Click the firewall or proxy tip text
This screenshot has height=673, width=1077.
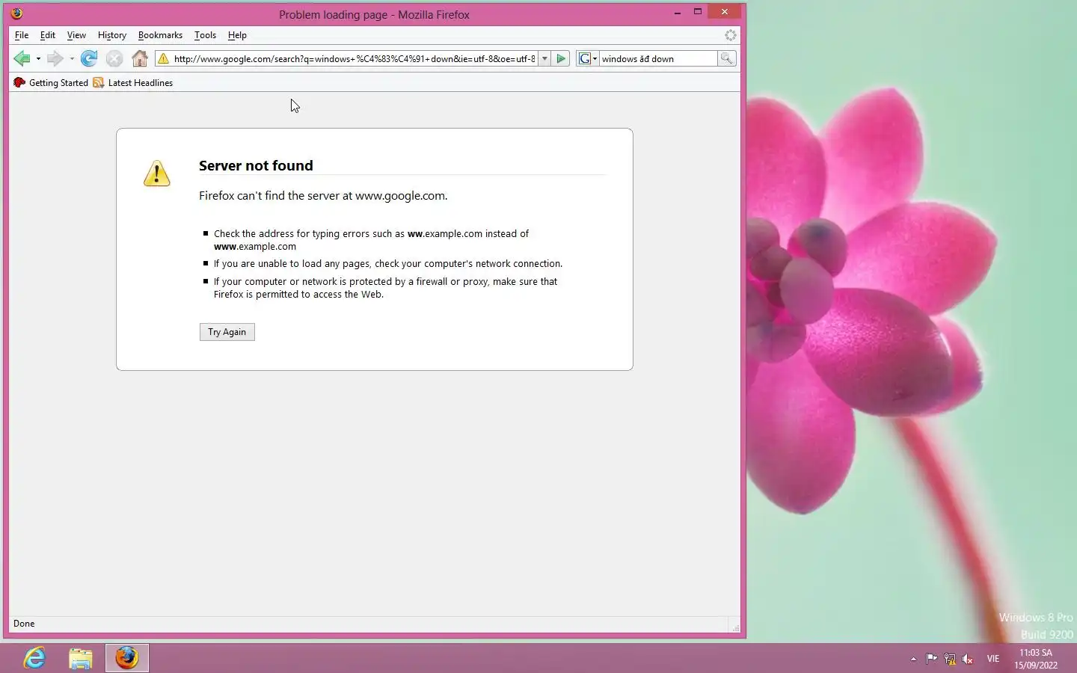pos(385,288)
